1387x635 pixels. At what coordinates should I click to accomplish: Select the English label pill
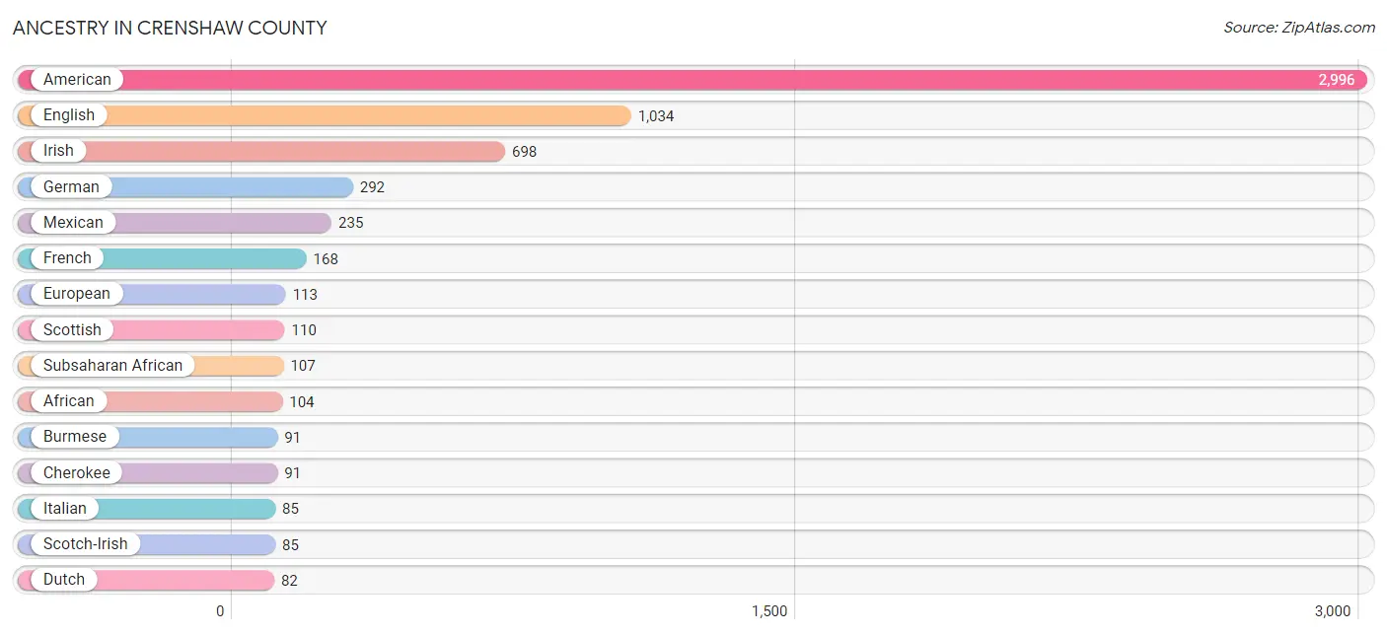coord(69,115)
